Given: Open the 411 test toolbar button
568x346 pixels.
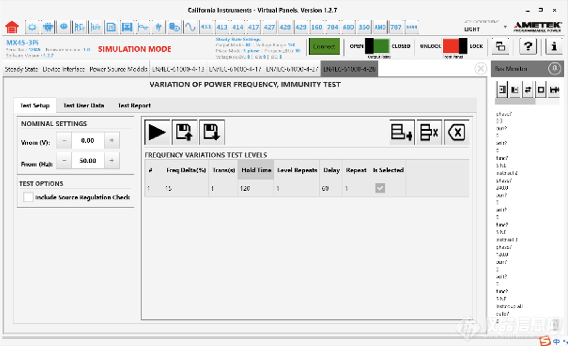Looking at the screenshot, I should click(206, 27).
